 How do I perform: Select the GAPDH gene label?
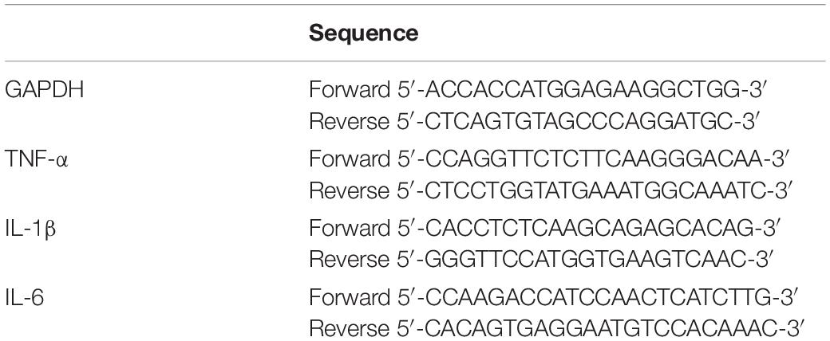pyautogui.click(x=45, y=90)
